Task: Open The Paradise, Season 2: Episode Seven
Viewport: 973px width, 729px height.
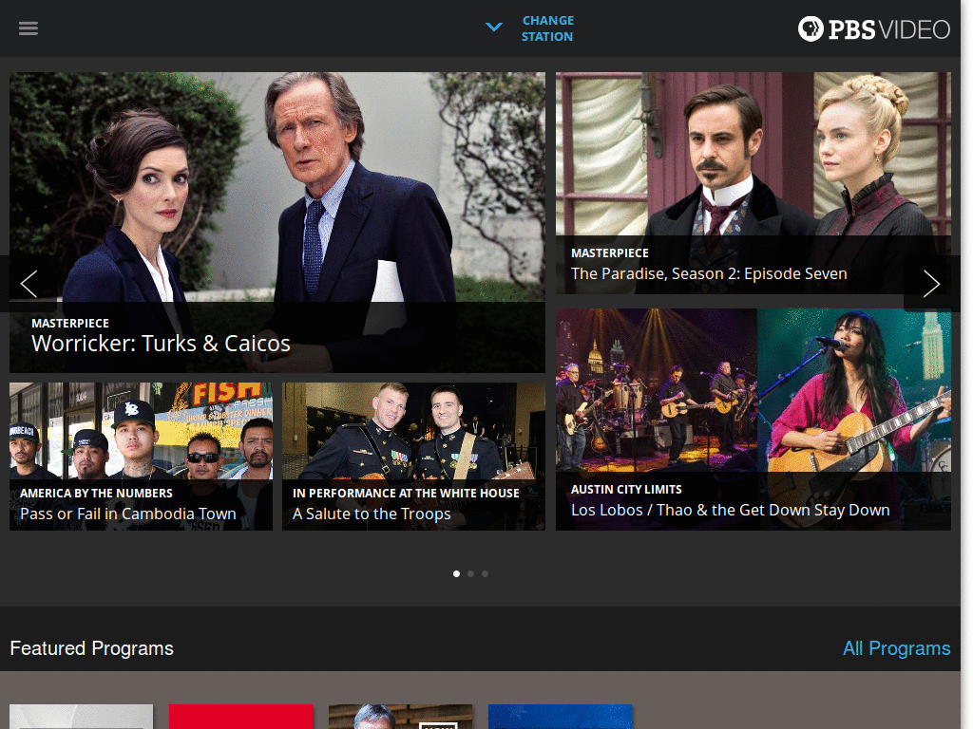Action: [x=753, y=183]
